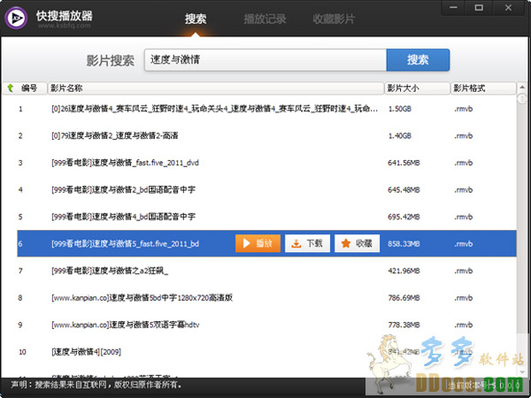Click the 1.40GB size cell
Screen dimensions: 531x398
(400, 136)
